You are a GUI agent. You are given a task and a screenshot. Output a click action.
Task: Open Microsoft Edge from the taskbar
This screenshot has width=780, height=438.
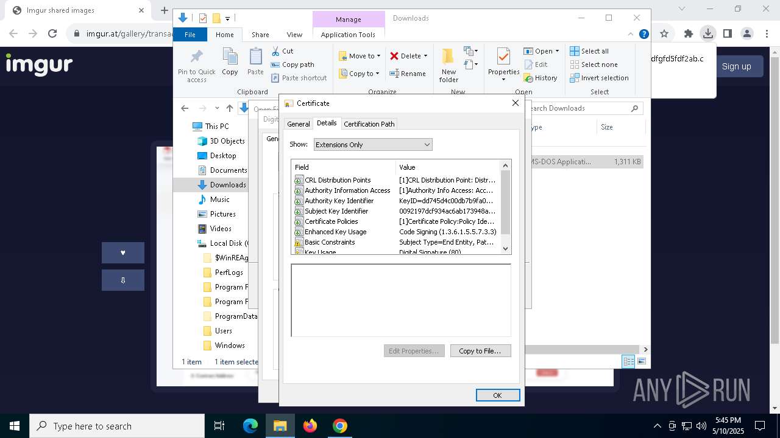pyautogui.click(x=250, y=426)
